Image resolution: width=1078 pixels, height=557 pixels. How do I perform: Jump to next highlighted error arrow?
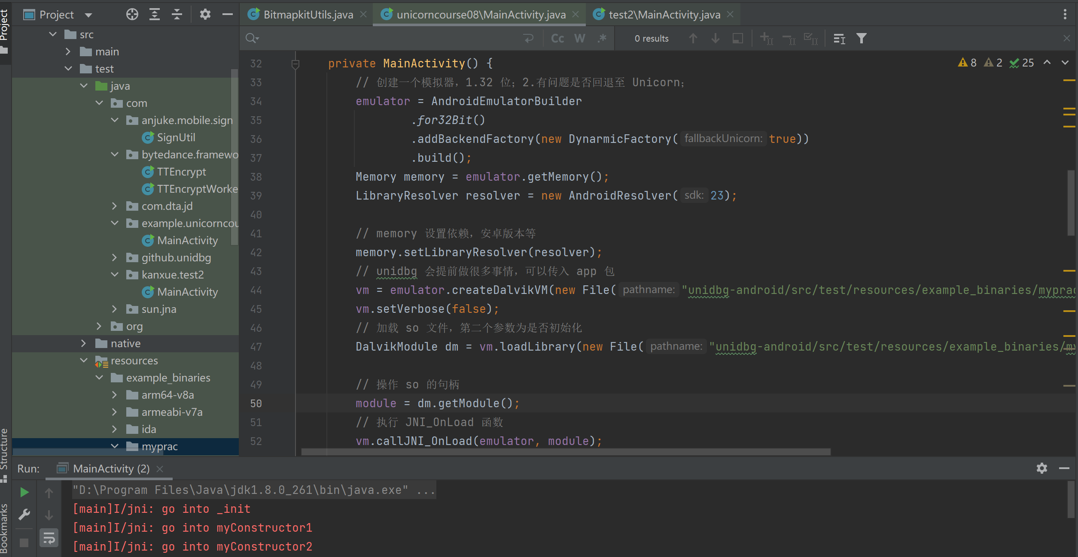pyautogui.click(x=1065, y=63)
